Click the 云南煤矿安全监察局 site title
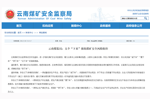This screenshot has height=99, width=150. pyautogui.click(x=44, y=14)
